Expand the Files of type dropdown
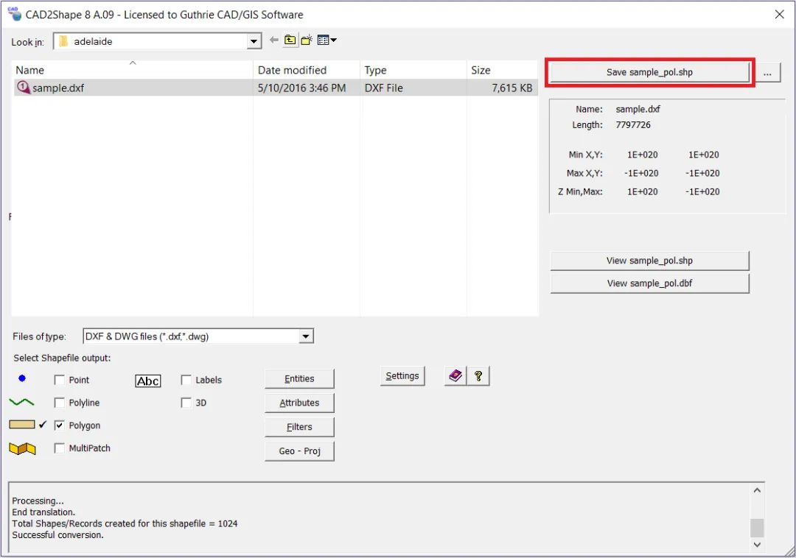The height and width of the screenshot is (558, 796). (306, 336)
